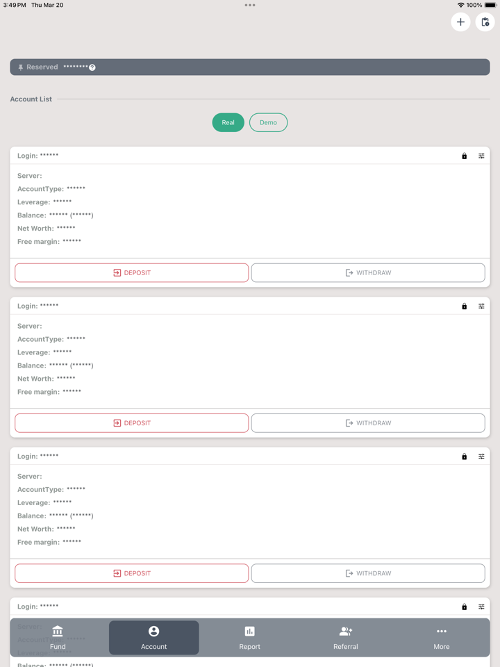Open settings sliders icon on third account card
Screen dimensions: 500x667
pyautogui.click(x=481, y=456)
